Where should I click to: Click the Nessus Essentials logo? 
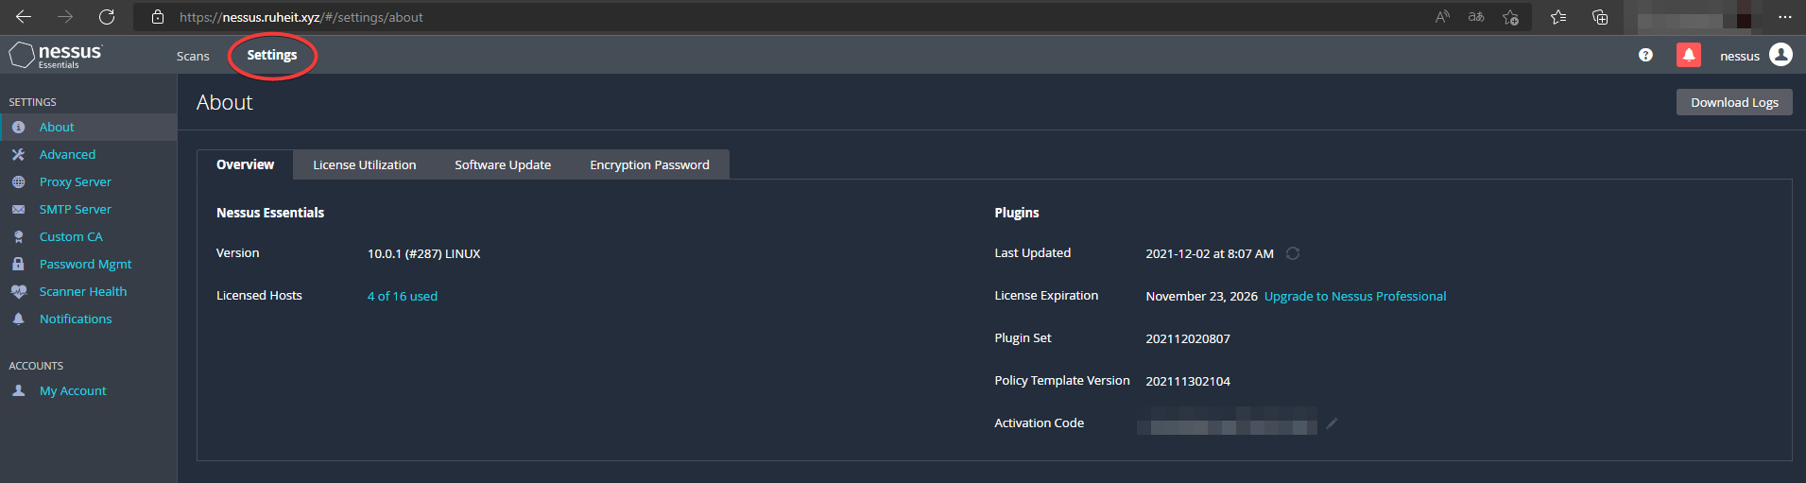(x=57, y=55)
